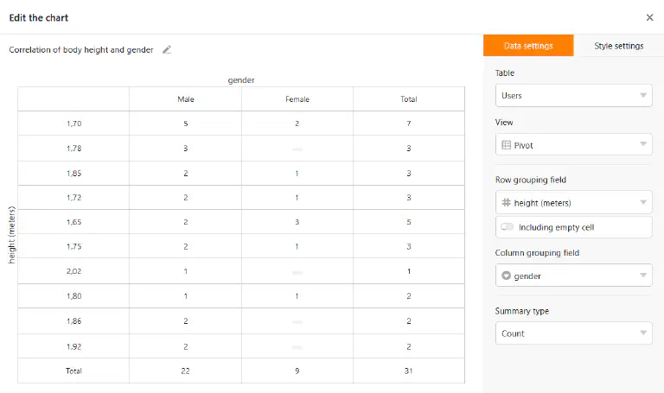
Task: Click the Total row label at bottom
Action: (73, 371)
